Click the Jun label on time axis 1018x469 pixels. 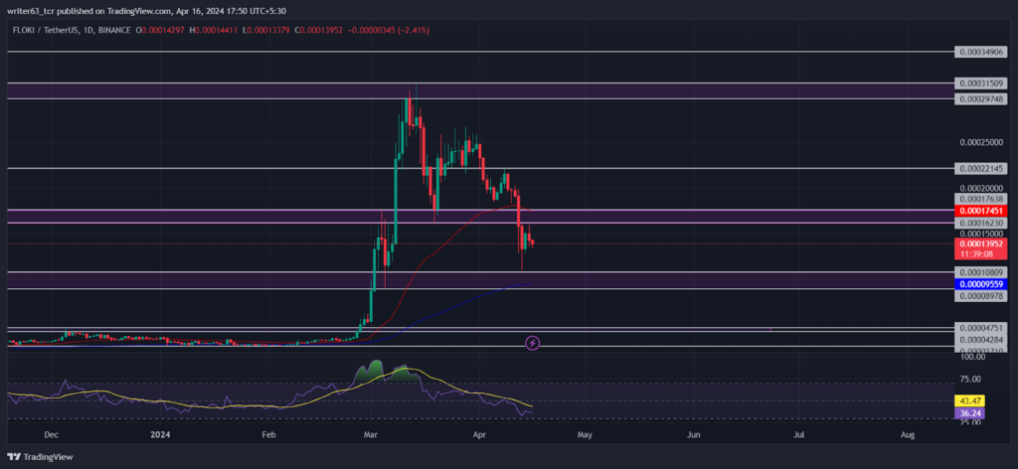point(693,434)
